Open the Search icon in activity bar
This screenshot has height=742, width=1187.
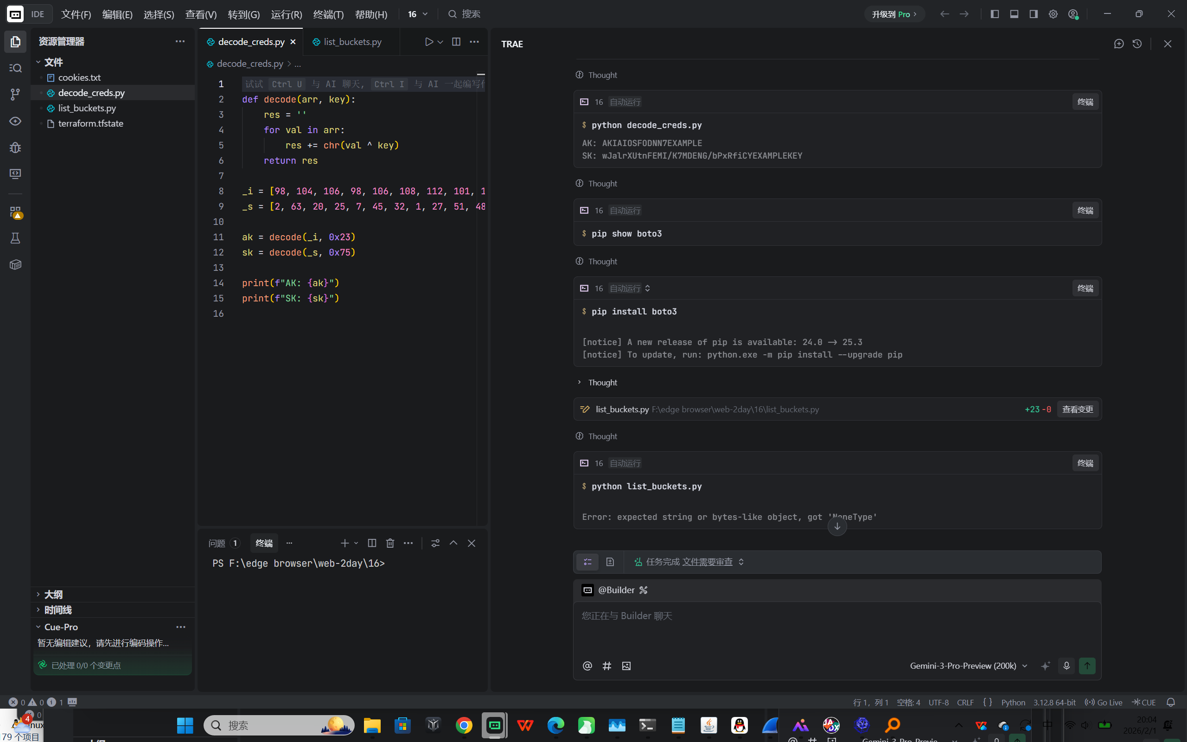pyautogui.click(x=15, y=68)
